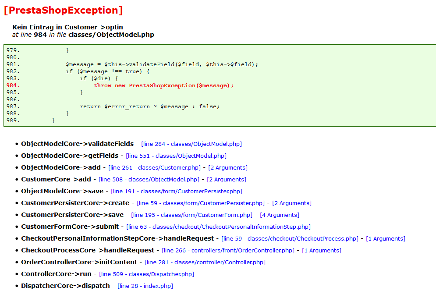Open link 'line 266 - controllers/front/OrderController.php'
The height and width of the screenshot is (305, 436).
[x=228, y=250]
